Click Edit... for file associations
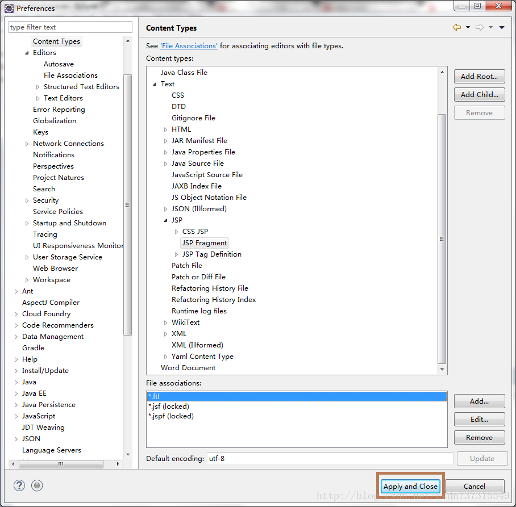 click(x=479, y=419)
